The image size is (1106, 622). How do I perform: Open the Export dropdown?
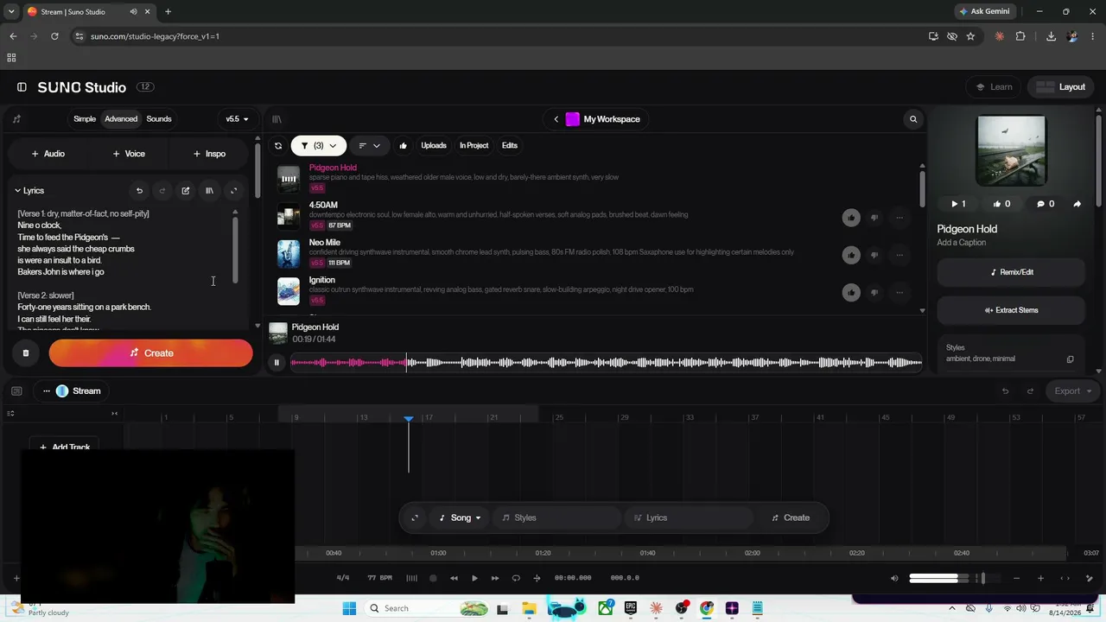click(x=1072, y=391)
